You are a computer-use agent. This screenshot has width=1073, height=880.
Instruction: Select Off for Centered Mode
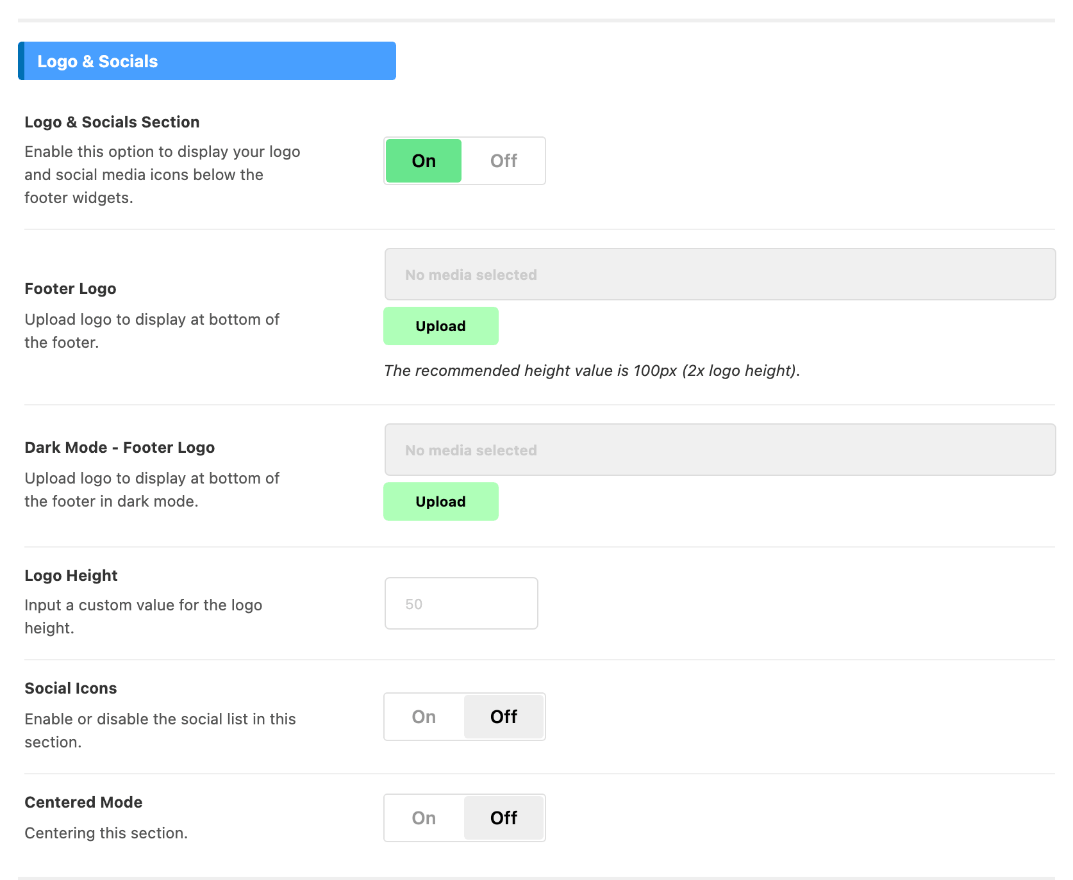pyautogui.click(x=504, y=818)
